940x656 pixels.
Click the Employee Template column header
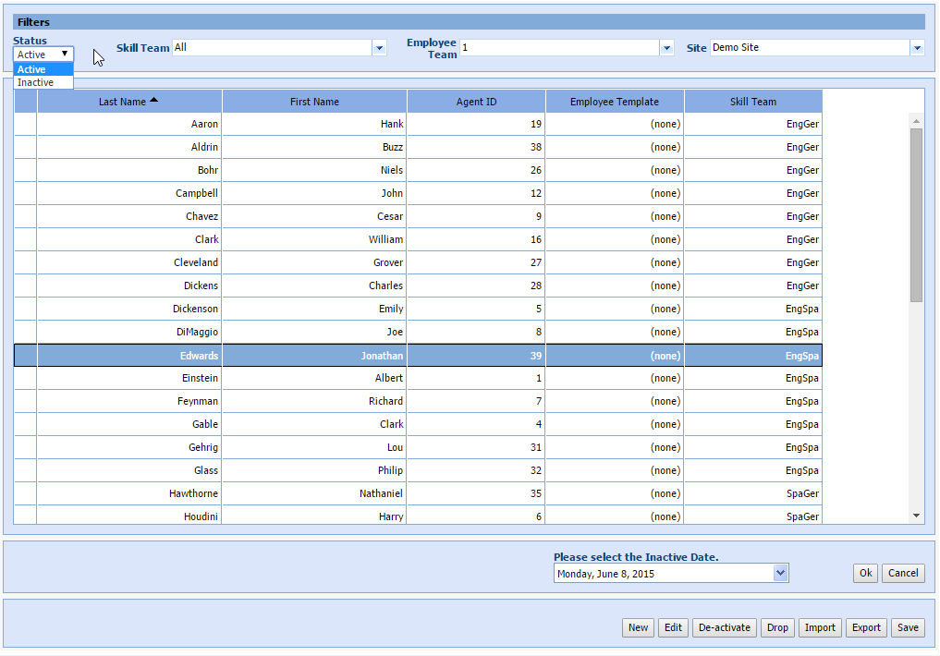coord(615,102)
